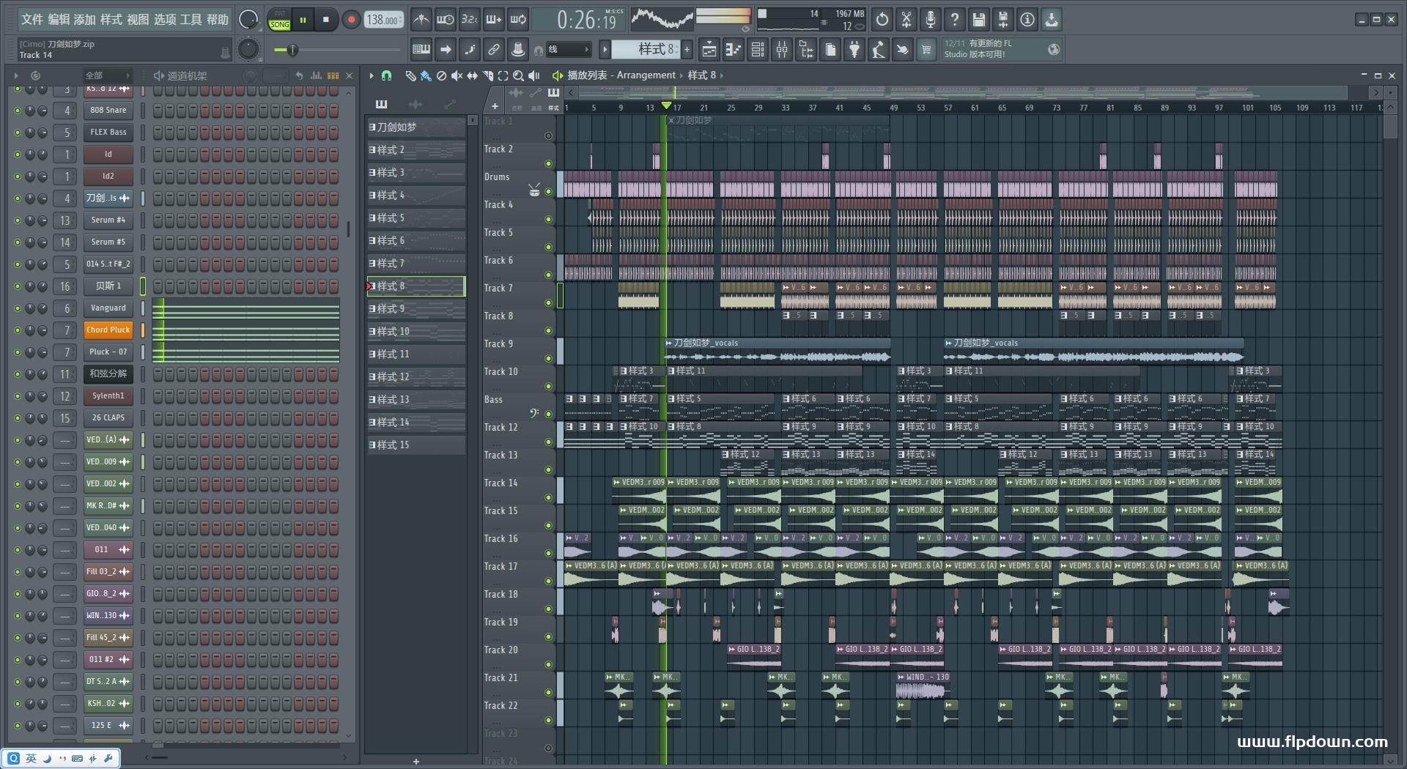
Task: Click the save project floppy icon
Action: 978,20
